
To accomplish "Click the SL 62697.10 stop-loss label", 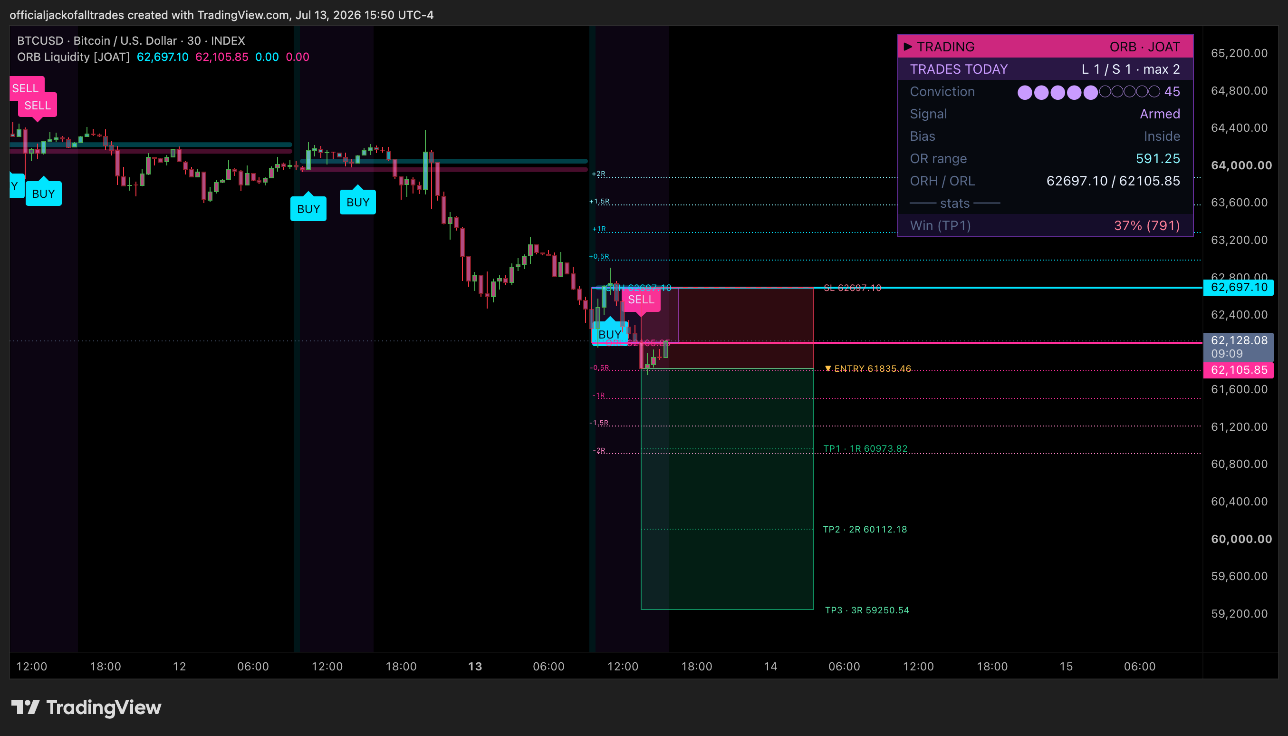I will pos(853,288).
